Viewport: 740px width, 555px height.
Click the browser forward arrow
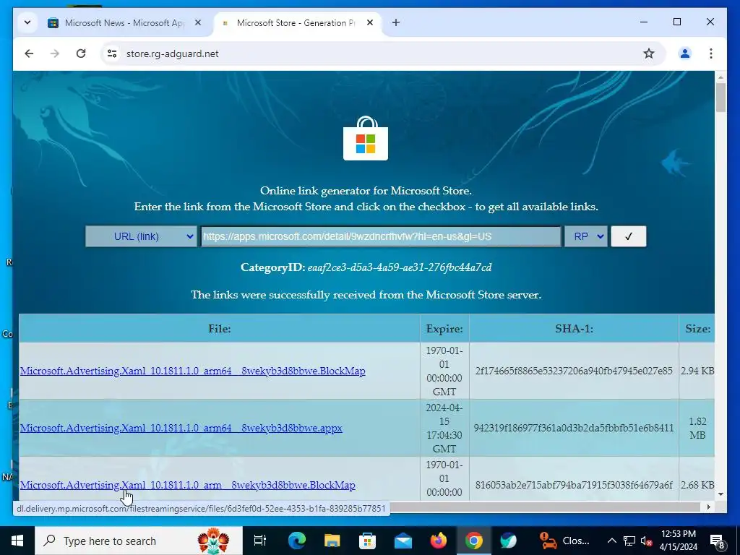click(x=55, y=53)
